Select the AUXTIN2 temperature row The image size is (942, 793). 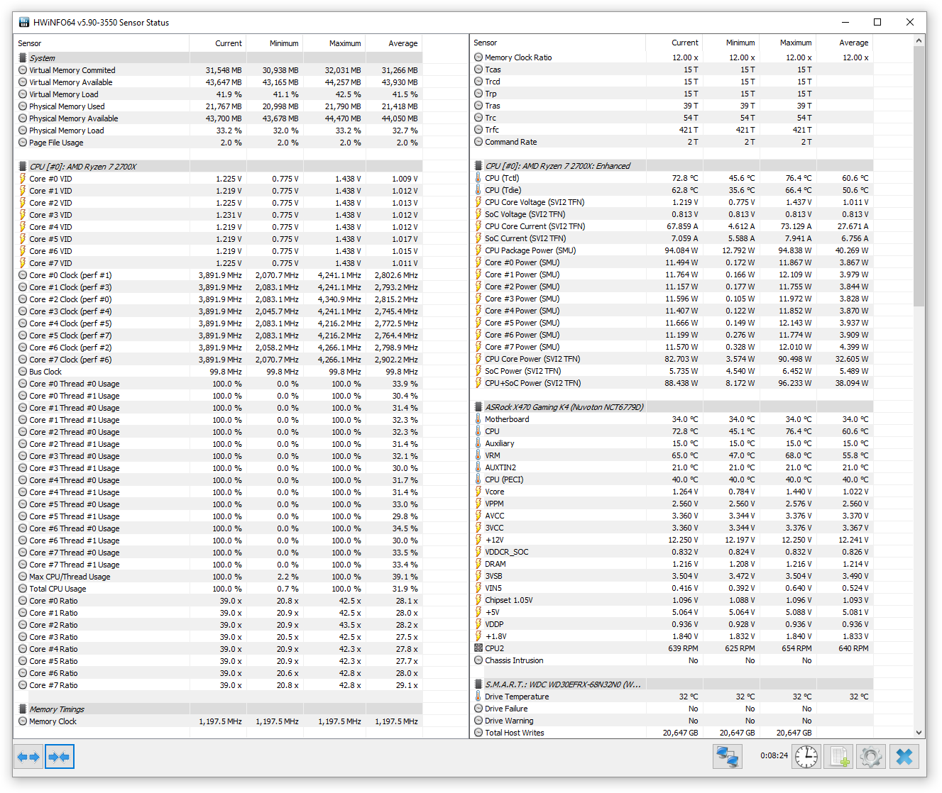pos(672,467)
